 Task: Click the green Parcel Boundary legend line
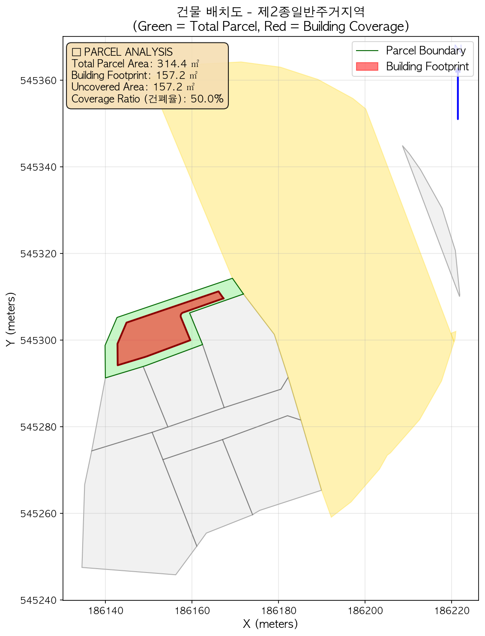pyautogui.click(x=367, y=51)
